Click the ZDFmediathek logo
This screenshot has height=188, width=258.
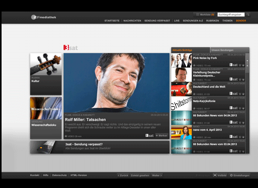point(43,17)
